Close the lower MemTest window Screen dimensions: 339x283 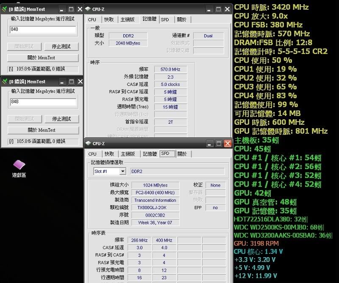(x=81, y=82)
